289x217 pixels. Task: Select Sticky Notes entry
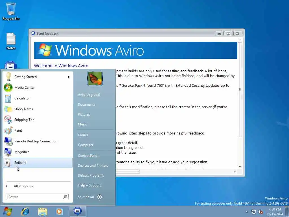tap(38, 109)
